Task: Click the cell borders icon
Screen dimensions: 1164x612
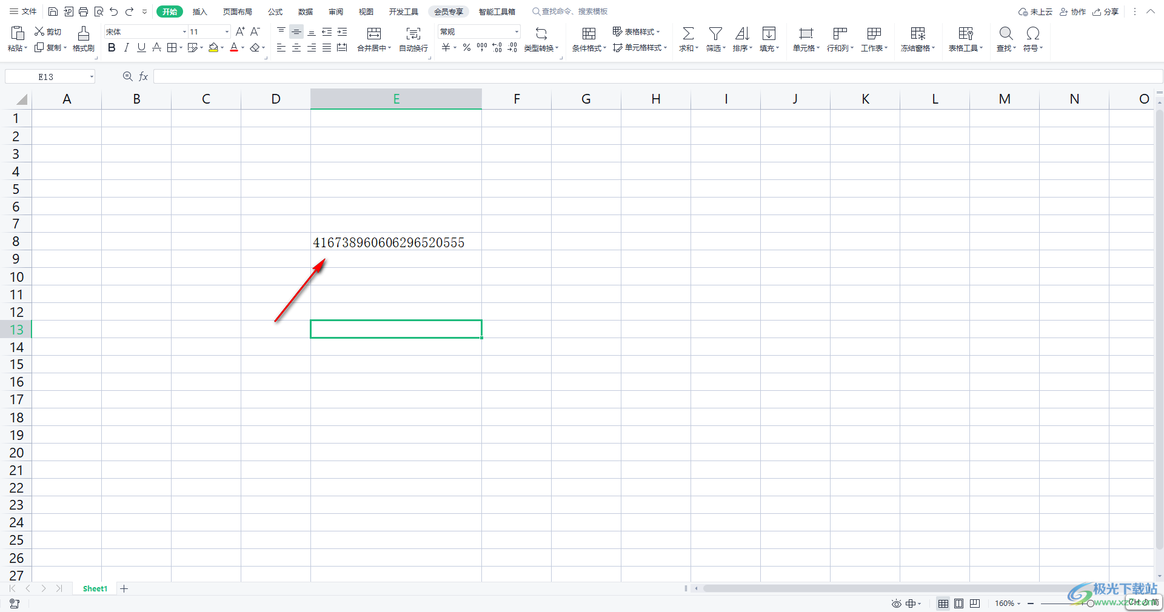Action: pos(172,47)
